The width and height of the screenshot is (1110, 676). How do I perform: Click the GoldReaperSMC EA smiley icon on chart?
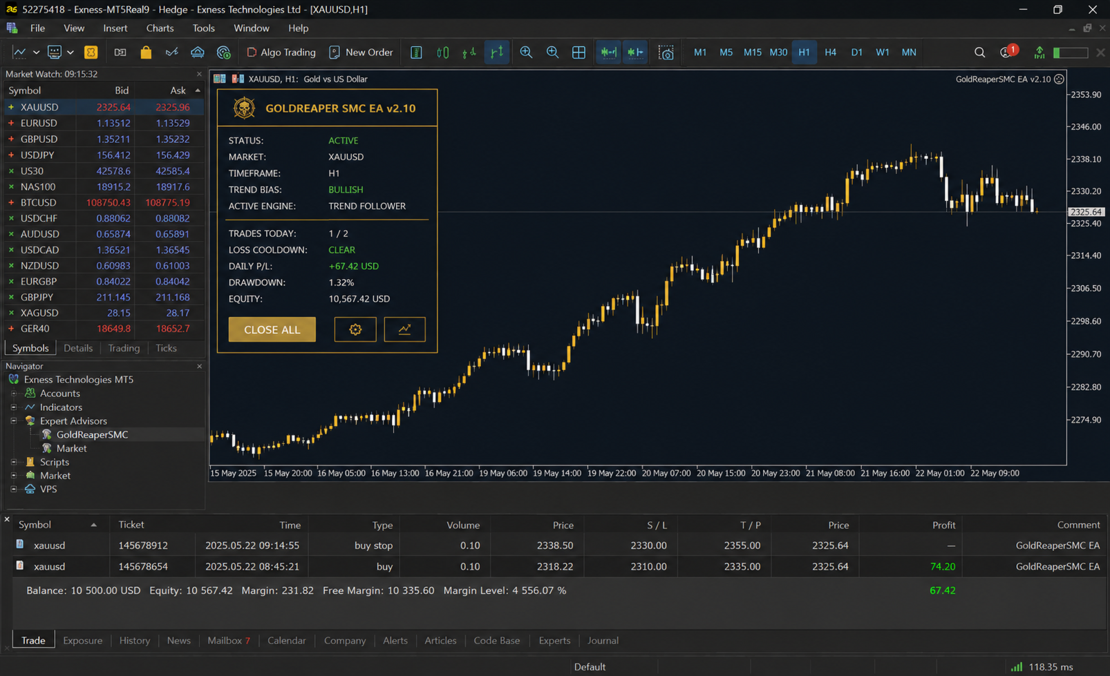[x=1059, y=79]
